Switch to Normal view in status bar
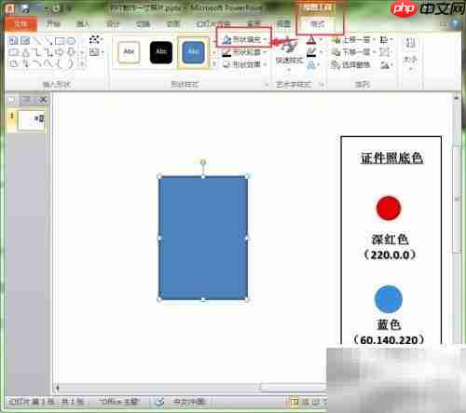The image size is (466, 413). pyautogui.click(x=294, y=402)
